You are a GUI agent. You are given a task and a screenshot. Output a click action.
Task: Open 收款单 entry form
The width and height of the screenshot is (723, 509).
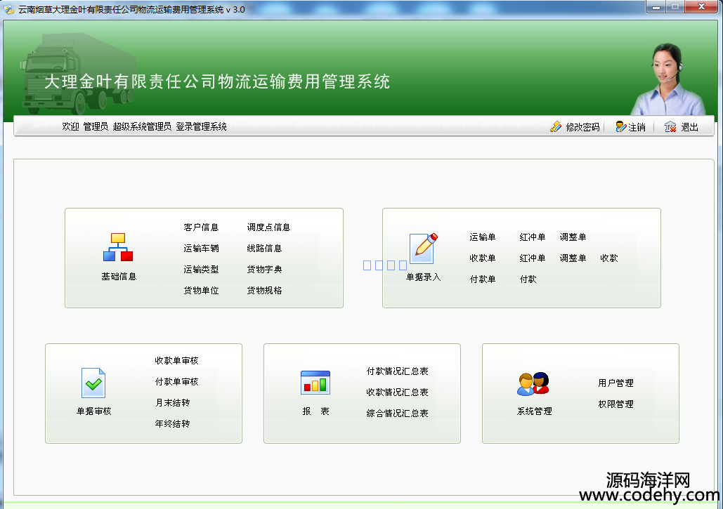tap(482, 258)
